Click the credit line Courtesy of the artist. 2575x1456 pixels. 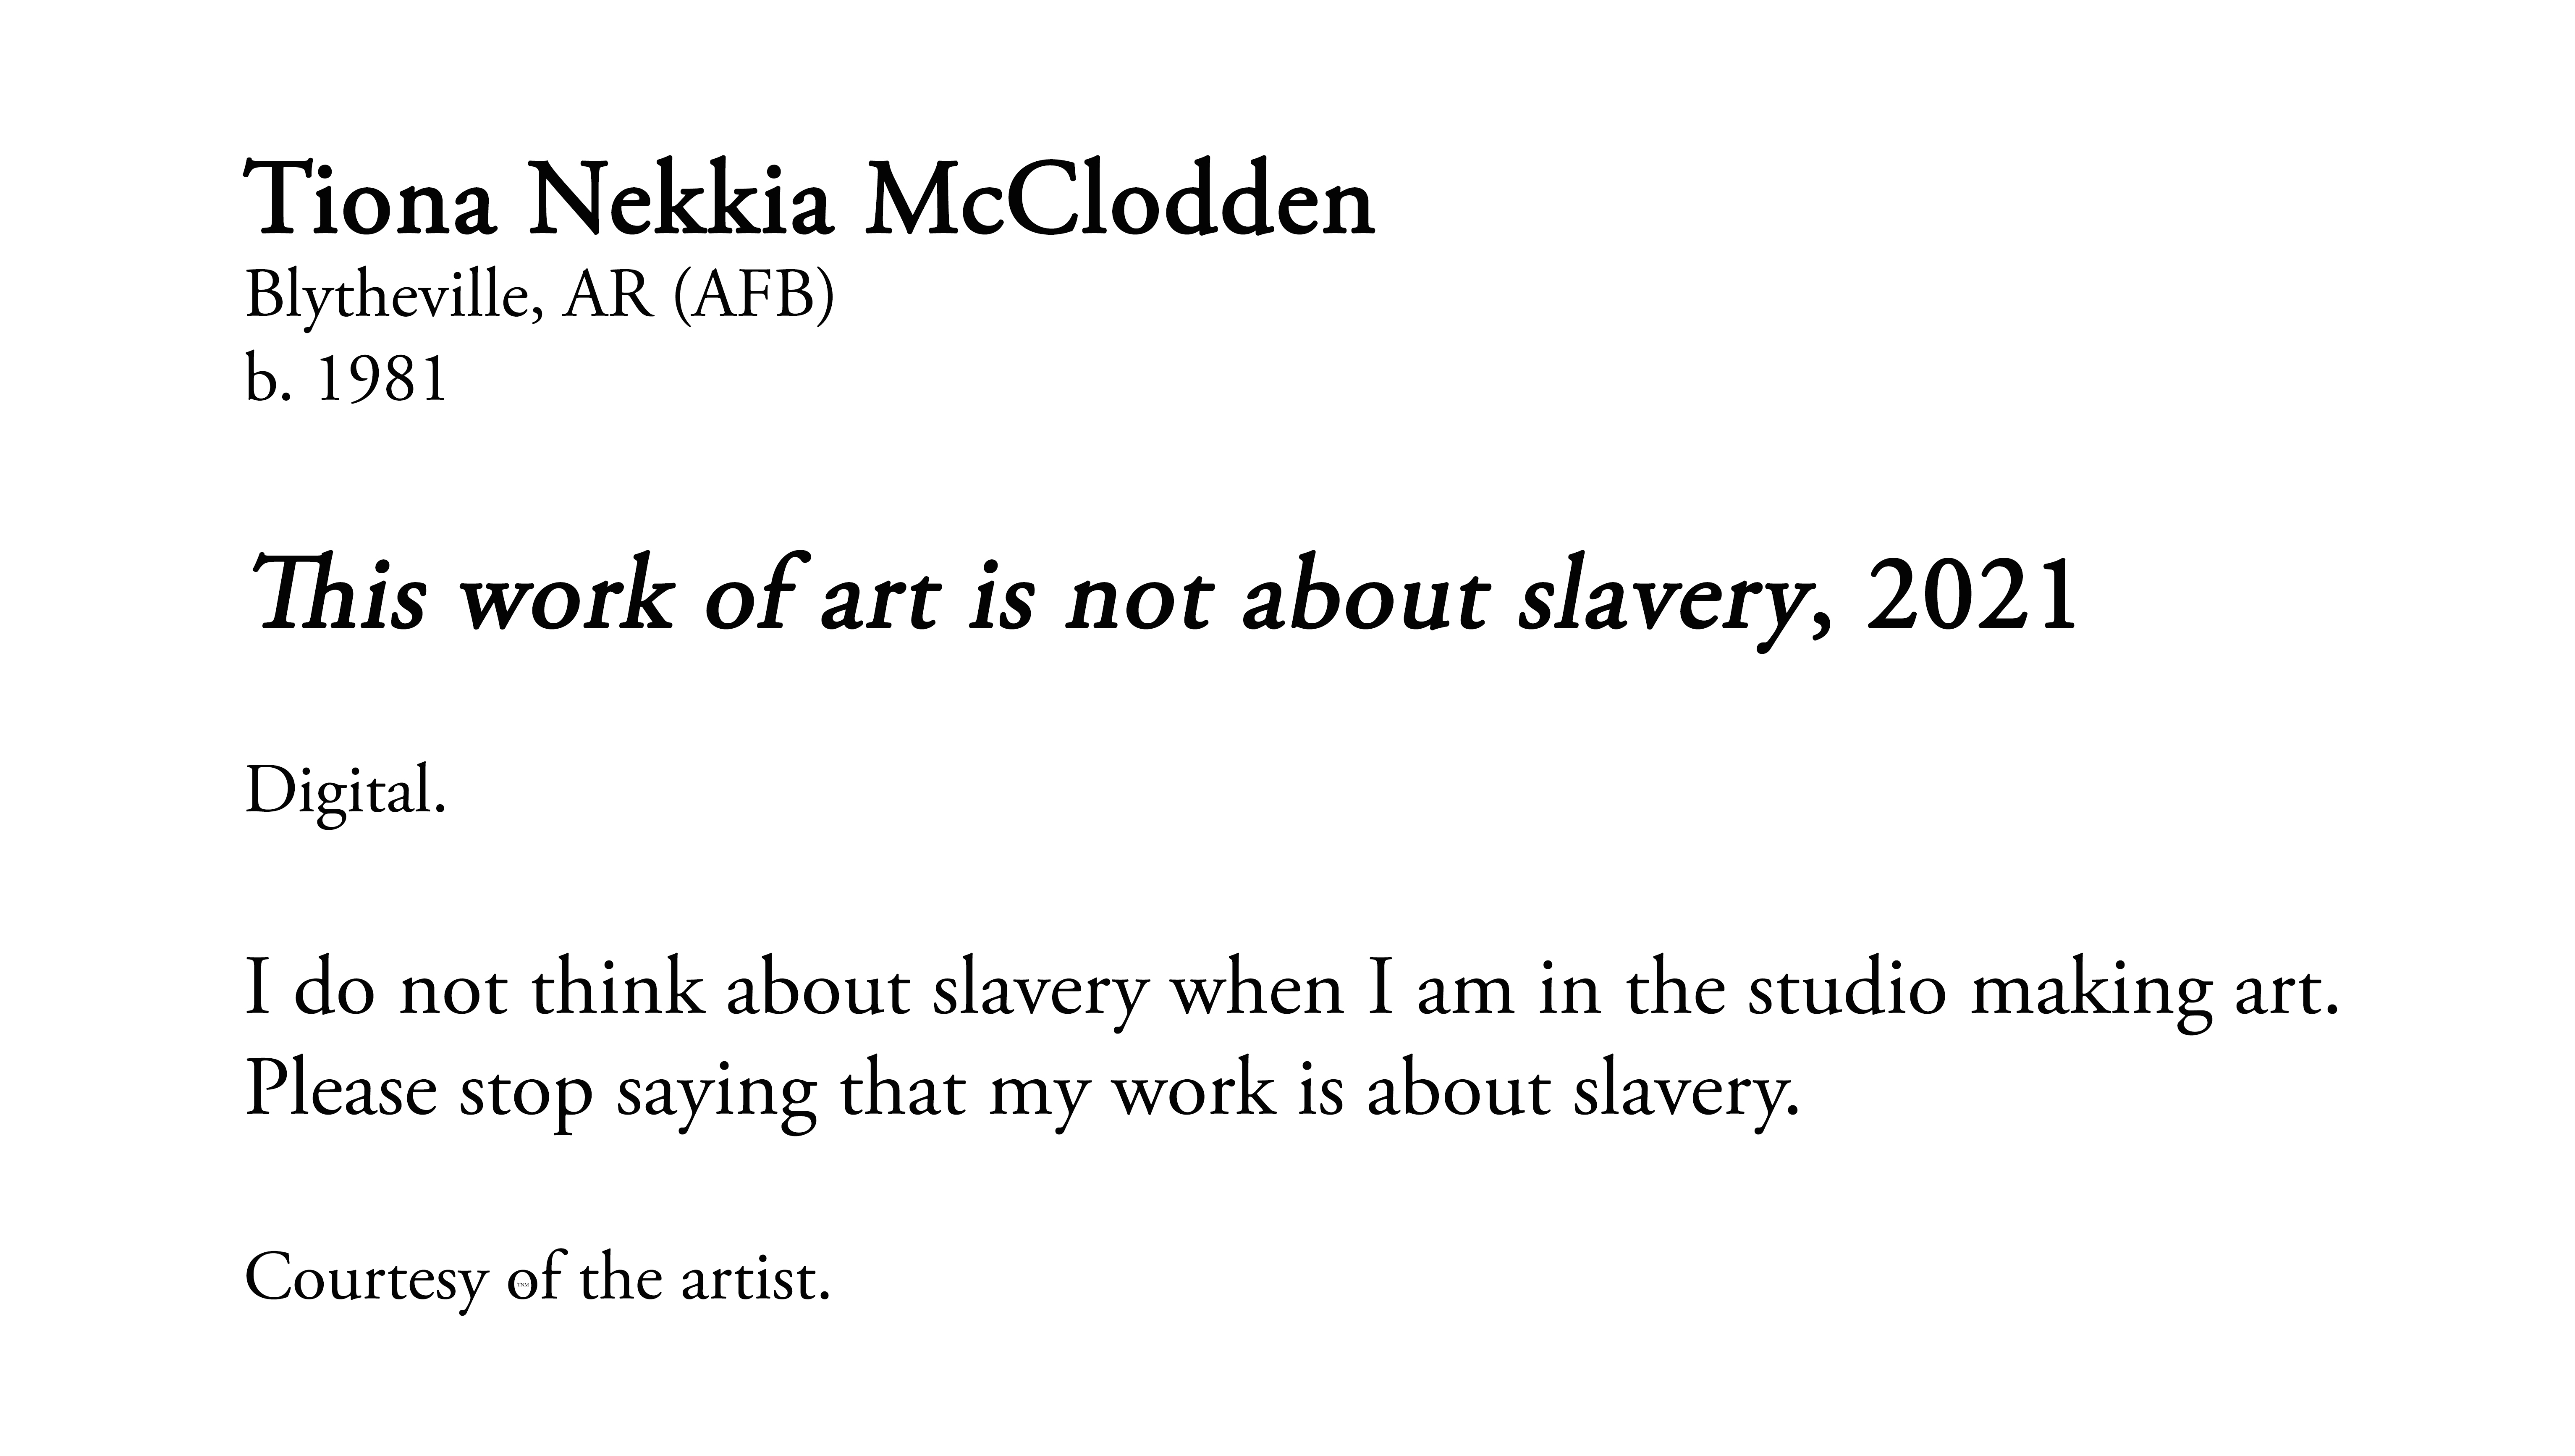538,1280
